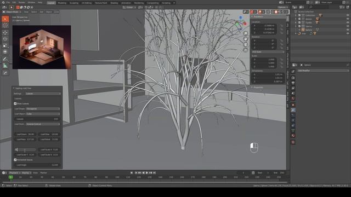Click the Leaf Angle slider
The image size is (351, 197).
click(37, 165)
